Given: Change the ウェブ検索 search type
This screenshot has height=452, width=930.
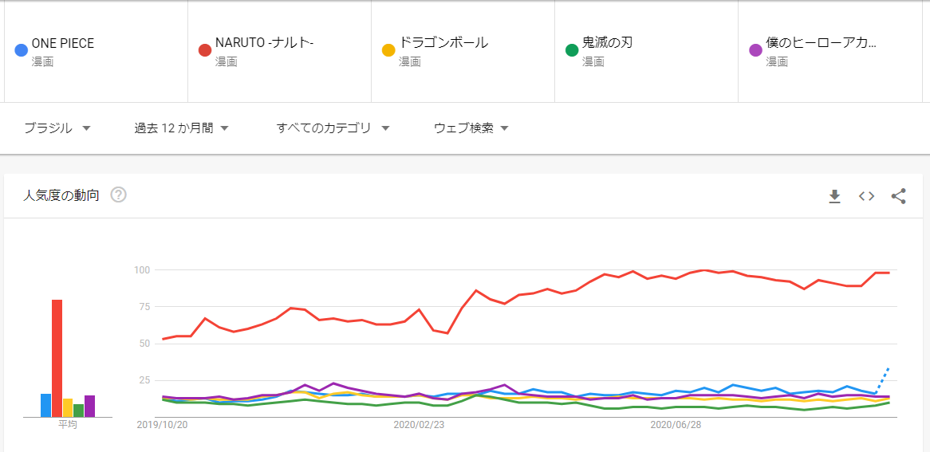Looking at the screenshot, I should click(471, 128).
